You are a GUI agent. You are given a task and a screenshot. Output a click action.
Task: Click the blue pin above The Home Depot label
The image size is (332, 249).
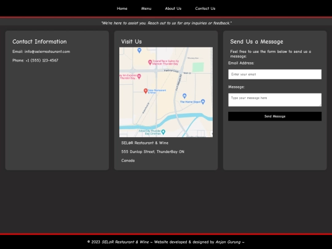coord(184,96)
